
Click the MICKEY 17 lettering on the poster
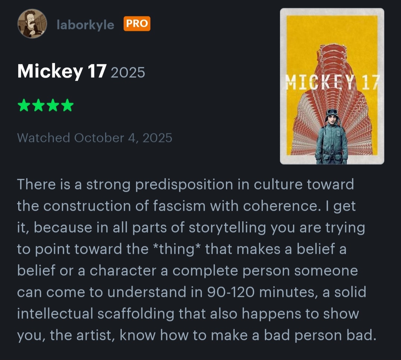tap(332, 83)
